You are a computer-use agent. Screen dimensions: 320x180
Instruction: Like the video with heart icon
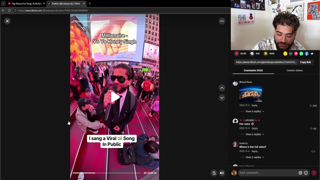pyautogui.click(x=237, y=53)
